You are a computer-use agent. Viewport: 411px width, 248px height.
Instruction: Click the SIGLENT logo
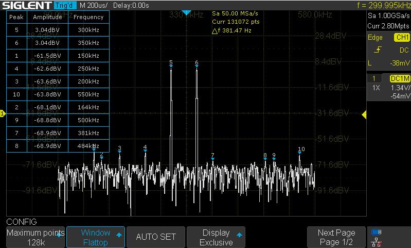click(x=27, y=5)
